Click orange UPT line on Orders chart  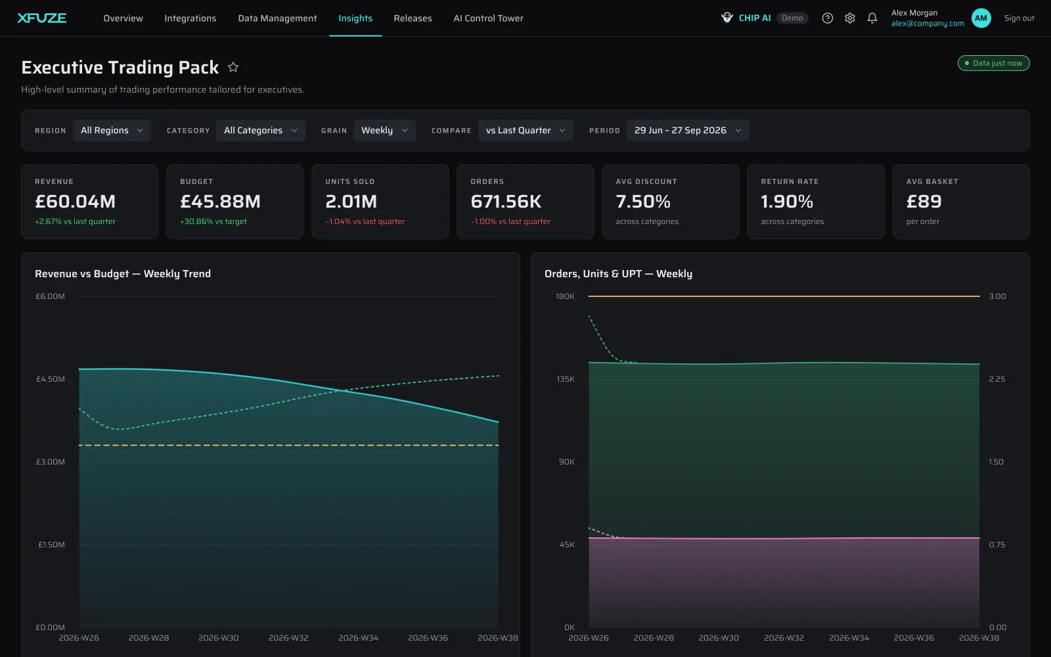[784, 296]
